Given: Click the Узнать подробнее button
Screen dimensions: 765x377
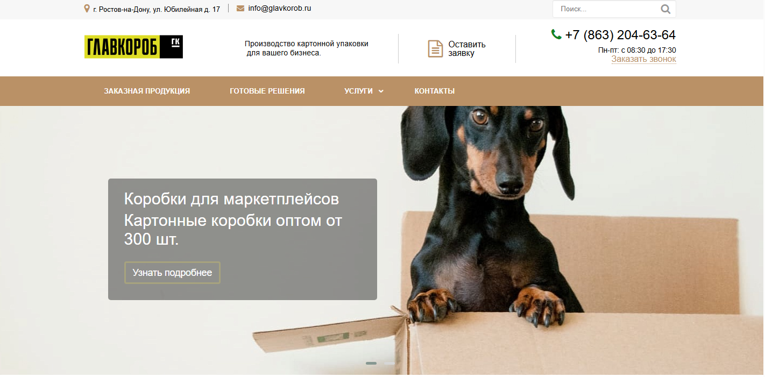Looking at the screenshot, I should pyautogui.click(x=172, y=273).
